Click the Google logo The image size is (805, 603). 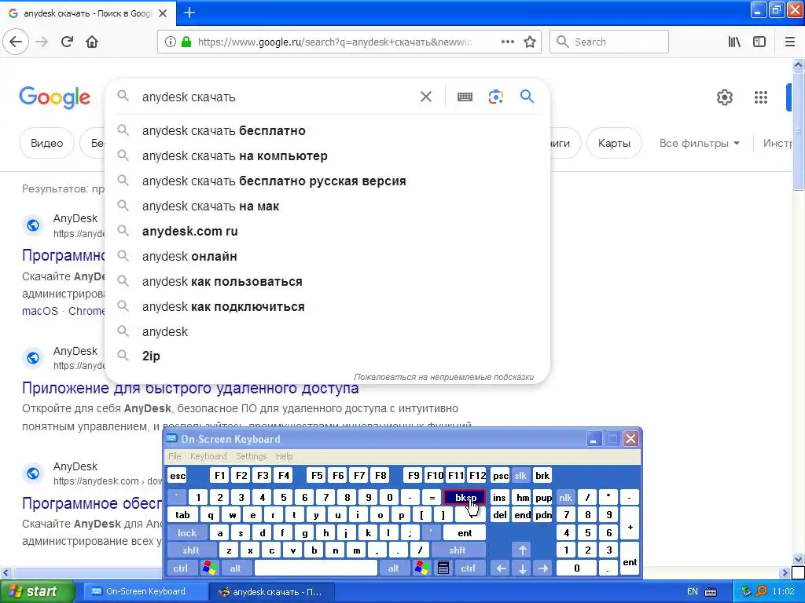point(54,97)
